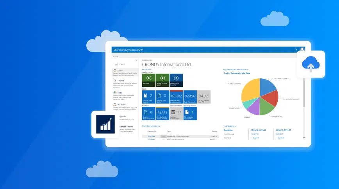Open the Ongoing Sales Quotes tile

(162, 97)
